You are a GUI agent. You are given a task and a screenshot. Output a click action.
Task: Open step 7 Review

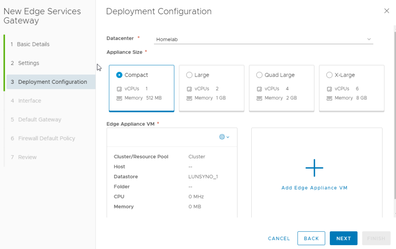tap(24, 157)
